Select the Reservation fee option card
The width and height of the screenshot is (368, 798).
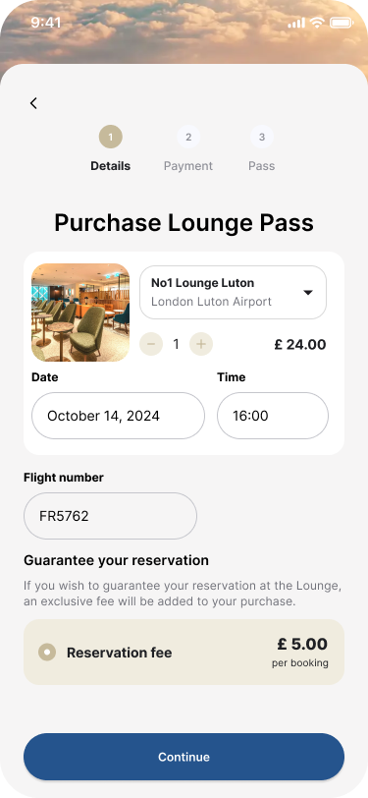point(184,652)
